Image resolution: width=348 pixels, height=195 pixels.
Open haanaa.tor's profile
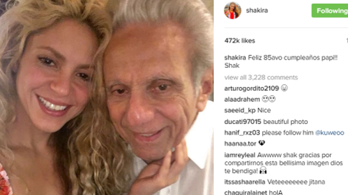click(240, 144)
